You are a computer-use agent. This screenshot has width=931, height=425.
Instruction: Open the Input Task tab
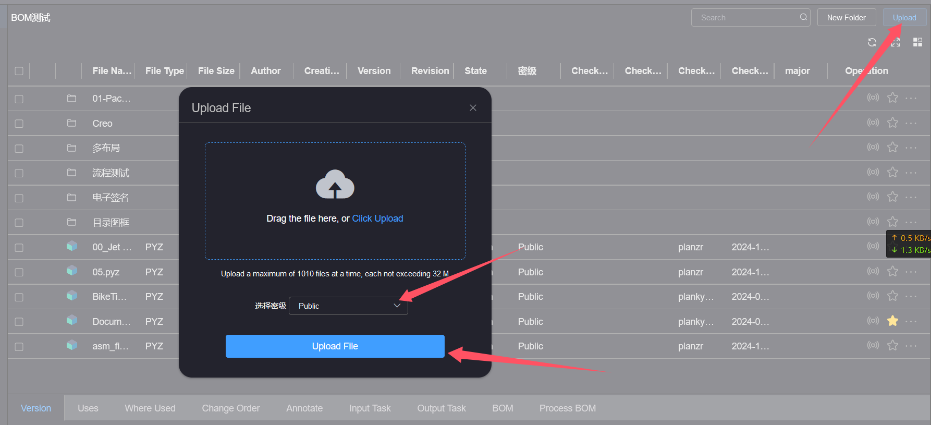370,408
